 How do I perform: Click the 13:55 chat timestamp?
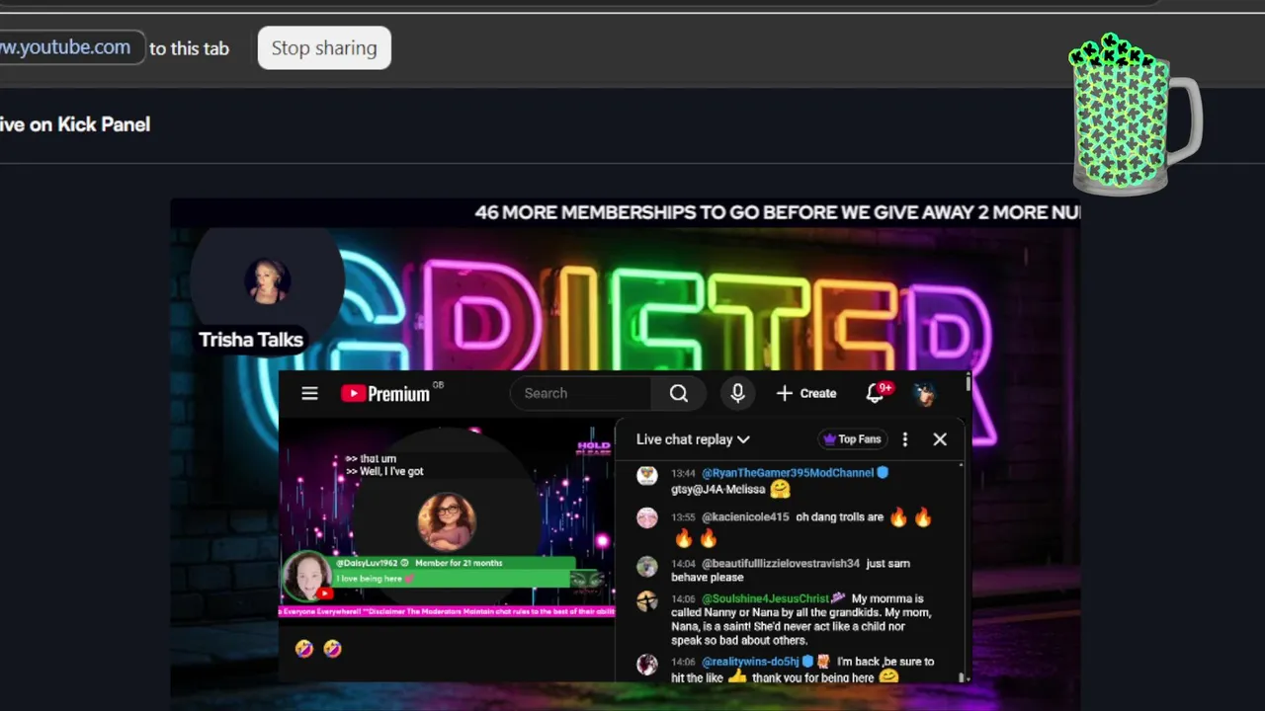tap(683, 517)
